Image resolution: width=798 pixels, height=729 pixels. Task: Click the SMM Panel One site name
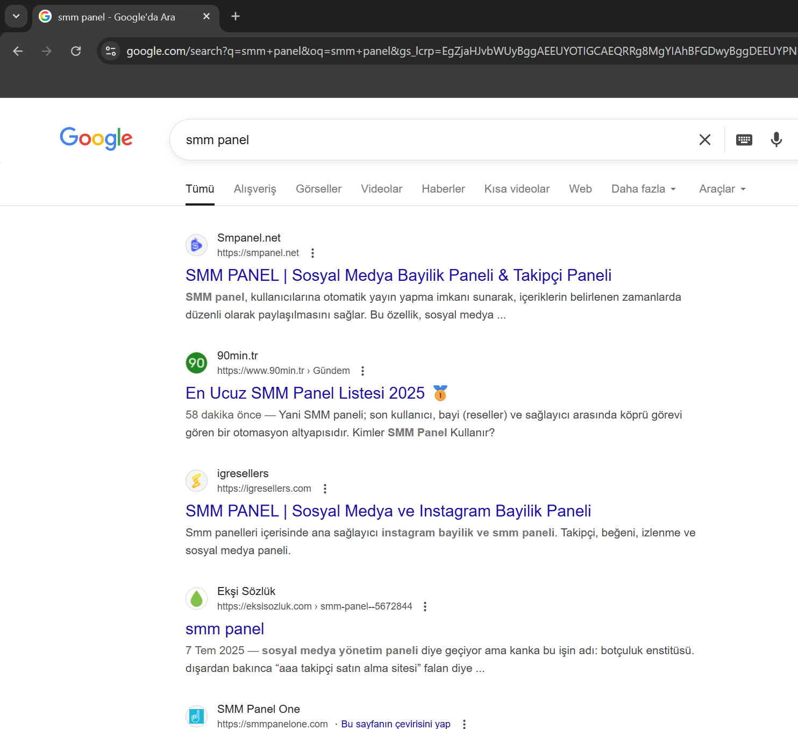tap(259, 709)
